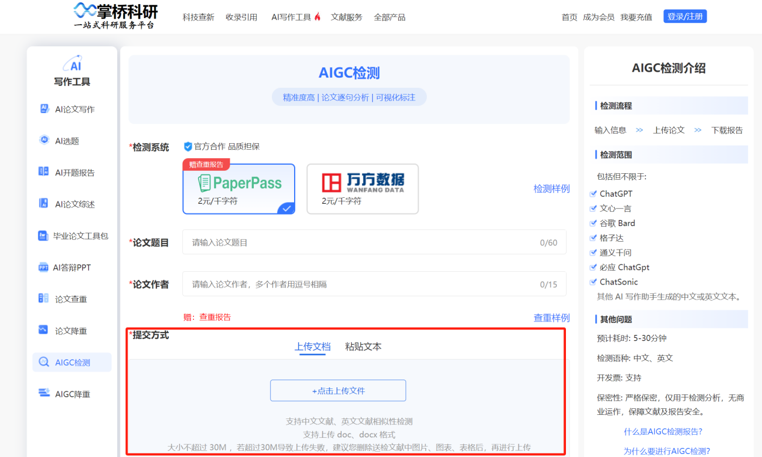Viewport: 762px width, 457px height.
Task: Select 万方数据 detection system card
Action: [x=363, y=189]
